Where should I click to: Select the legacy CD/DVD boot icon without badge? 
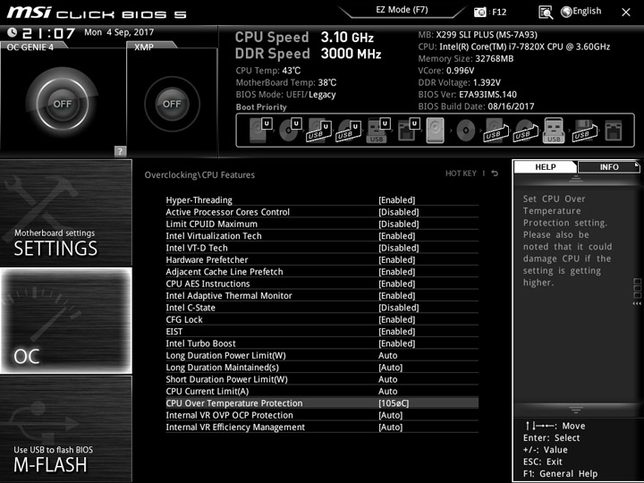(x=466, y=131)
